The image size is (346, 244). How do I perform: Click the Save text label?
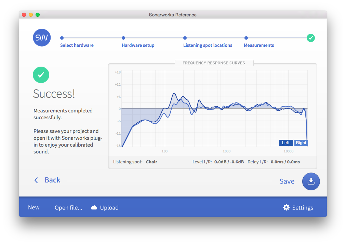[287, 181]
